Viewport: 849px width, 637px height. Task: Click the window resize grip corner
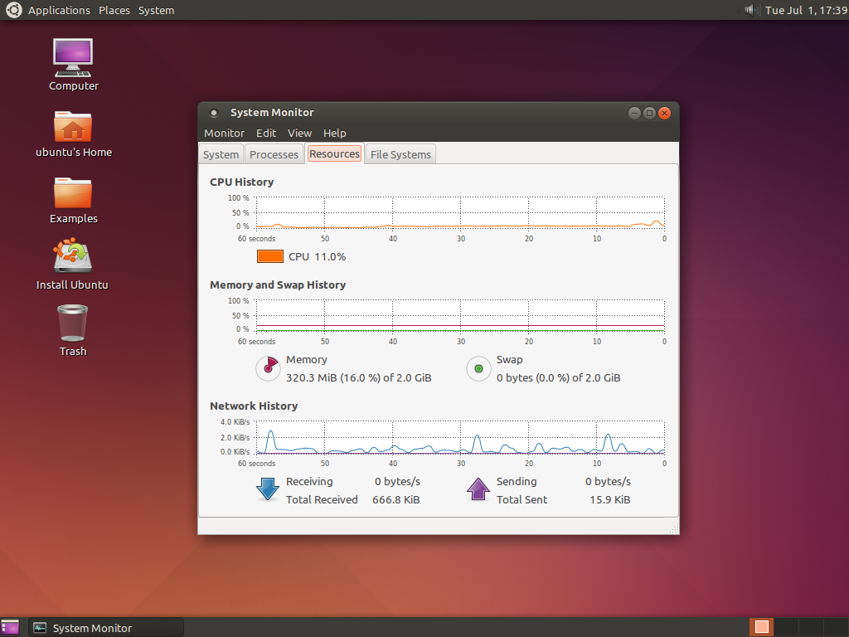674,529
